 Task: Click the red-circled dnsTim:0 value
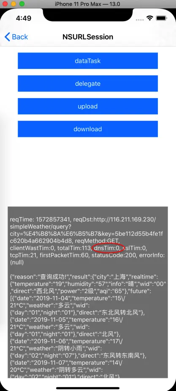[108, 248]
